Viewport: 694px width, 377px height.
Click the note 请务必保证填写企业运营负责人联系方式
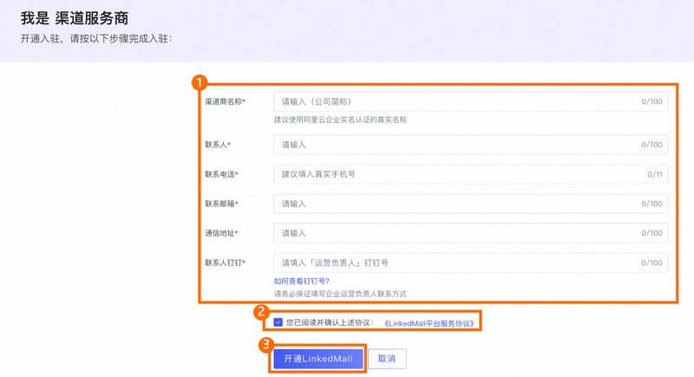click(340, 294)
